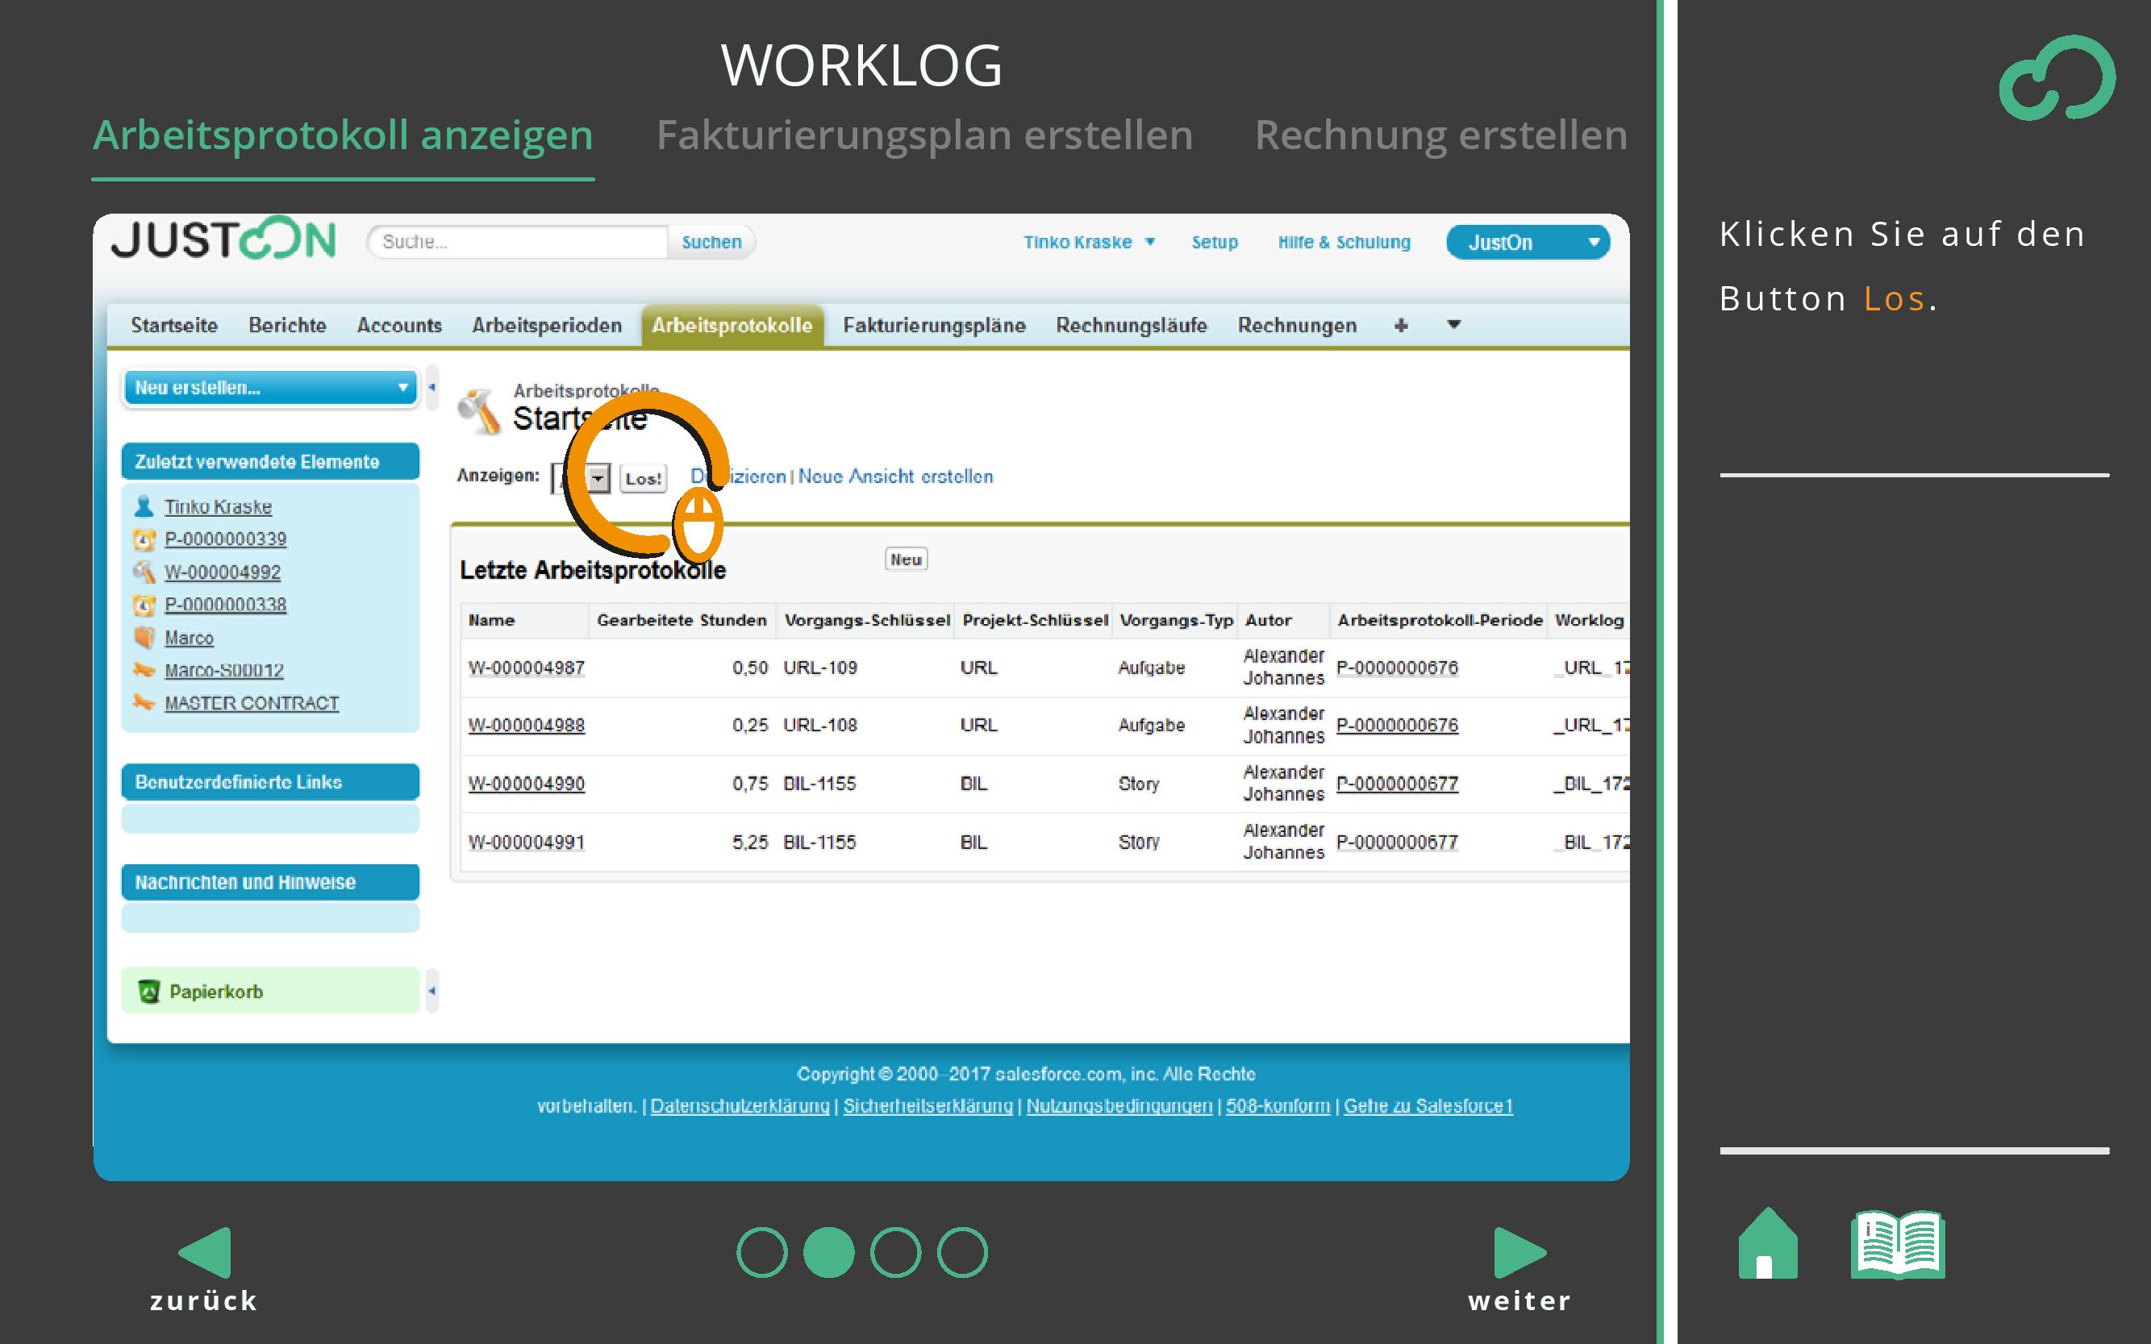The width and height of the screenshot is (2151, 1344).
Task: Go to the Fakturierungsplan erstellen section
Action: click(x=924, y=135)
